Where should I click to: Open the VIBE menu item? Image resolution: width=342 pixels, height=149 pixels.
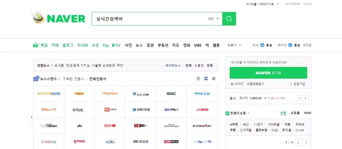[x=198, y=45]
